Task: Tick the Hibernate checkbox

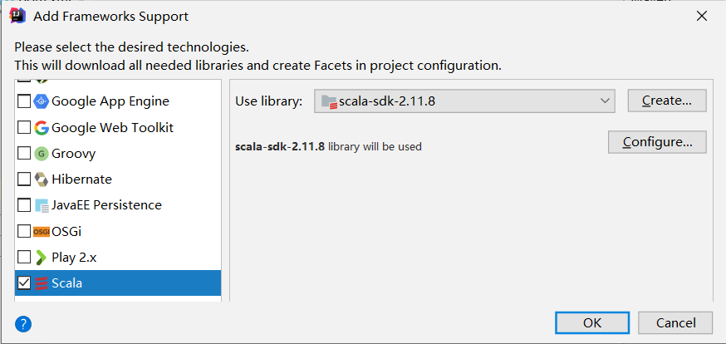Action: (24, 179)
